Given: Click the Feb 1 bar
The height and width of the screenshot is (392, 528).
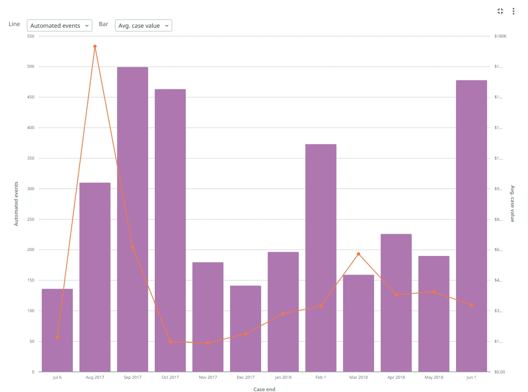Looking at the screenshot, I should (x=321, y=258).
